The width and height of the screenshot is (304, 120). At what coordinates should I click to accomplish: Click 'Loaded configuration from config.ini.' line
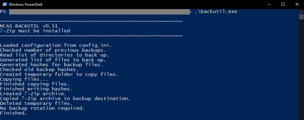[x=56, y=45]
